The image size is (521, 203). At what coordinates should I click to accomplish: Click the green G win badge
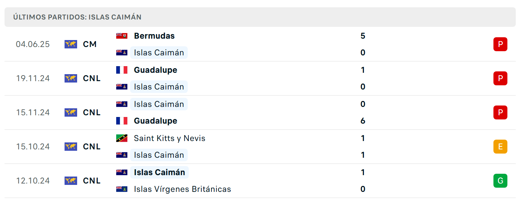[500, 181]
